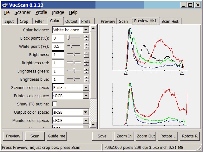Increase Black point value with up arrow
203x152 pixels.
tap(86, 37)
